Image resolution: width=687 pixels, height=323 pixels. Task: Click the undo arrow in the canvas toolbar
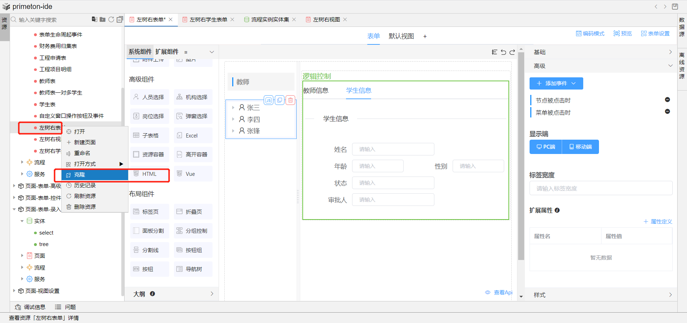pos(503,52)
